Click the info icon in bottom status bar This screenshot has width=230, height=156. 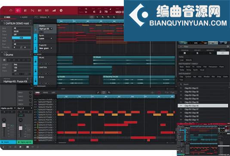pyautogui.click(x=3, y=147)
